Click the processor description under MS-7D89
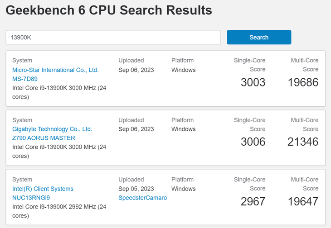This screenshot has width=331, height=228. tap(59, 92)
